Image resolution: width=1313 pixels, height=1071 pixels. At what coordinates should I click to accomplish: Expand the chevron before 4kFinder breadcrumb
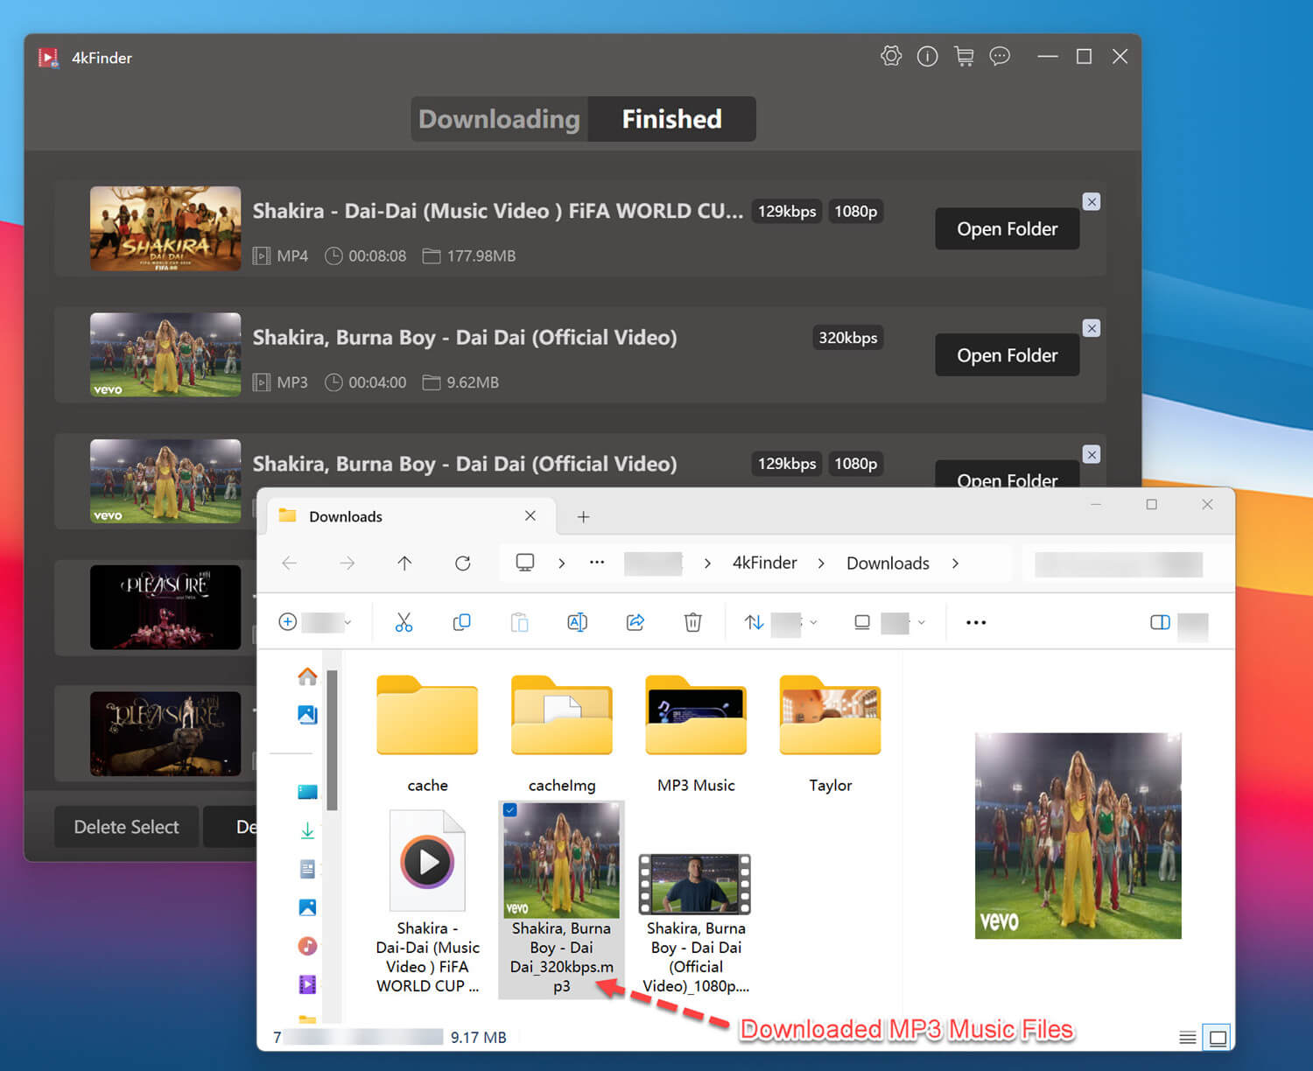click(707, 563)
